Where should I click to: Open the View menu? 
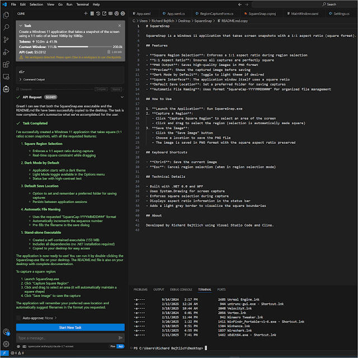pyautogui.click(x=51, y=4)
